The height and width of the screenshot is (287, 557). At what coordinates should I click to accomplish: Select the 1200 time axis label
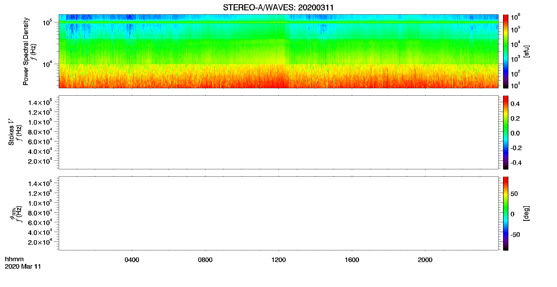click(278, 260)
